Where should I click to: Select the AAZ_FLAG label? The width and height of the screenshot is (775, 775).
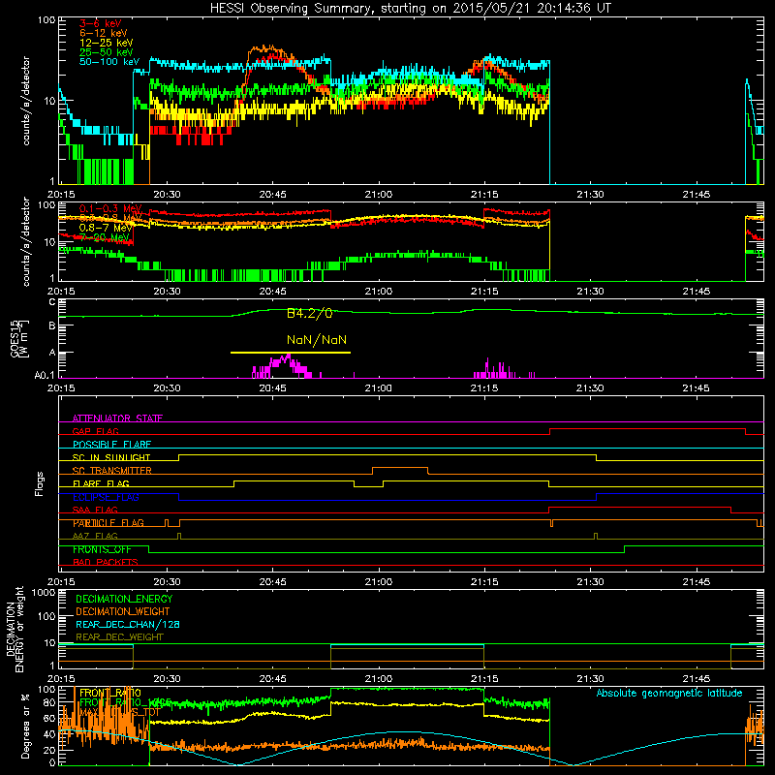[95, 536]
